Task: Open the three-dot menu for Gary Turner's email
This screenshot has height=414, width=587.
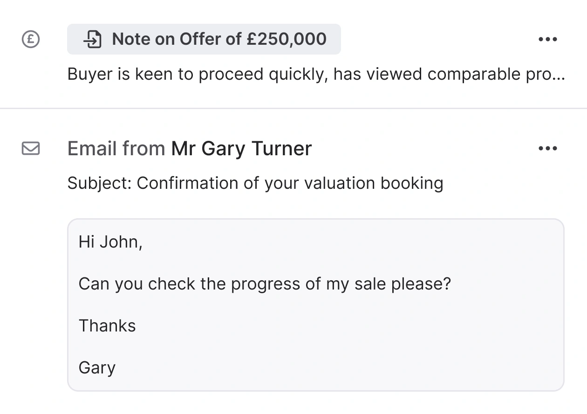Action: pyautogui.click(x=547, y=148)
